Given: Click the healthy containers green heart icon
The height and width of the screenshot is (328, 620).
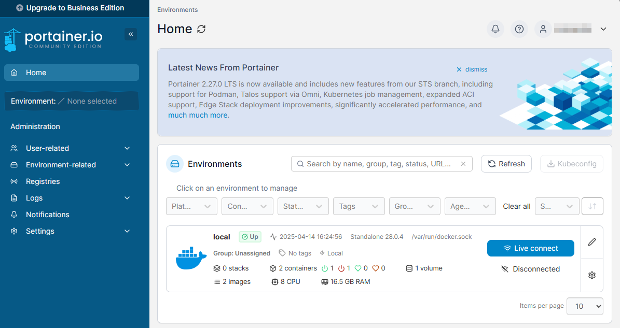Looking at the screenshot, I should click(358, 268).
